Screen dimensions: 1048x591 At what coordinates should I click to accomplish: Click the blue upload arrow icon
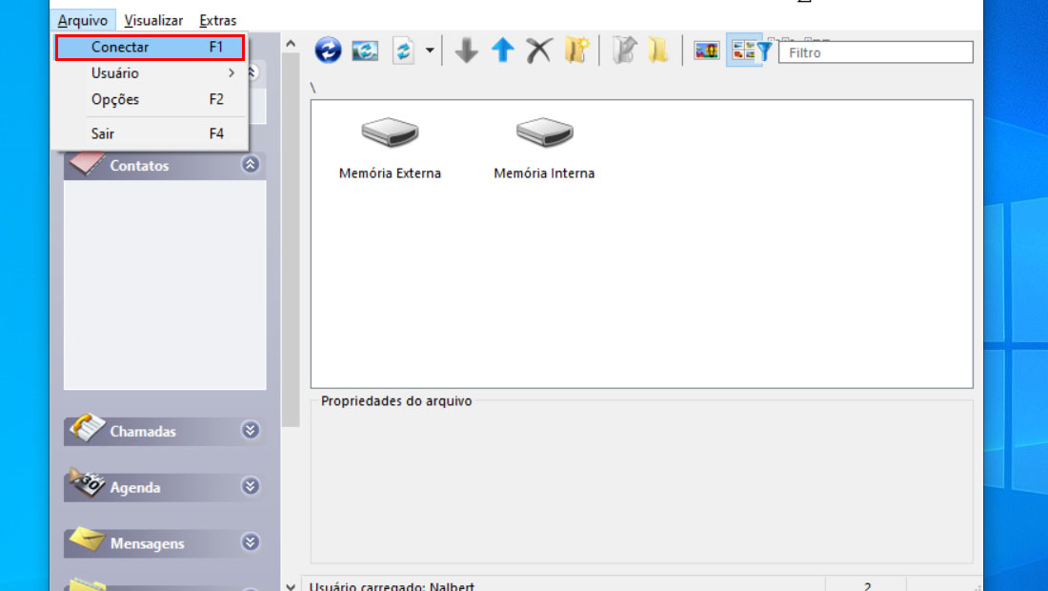[x=503, y=51]
